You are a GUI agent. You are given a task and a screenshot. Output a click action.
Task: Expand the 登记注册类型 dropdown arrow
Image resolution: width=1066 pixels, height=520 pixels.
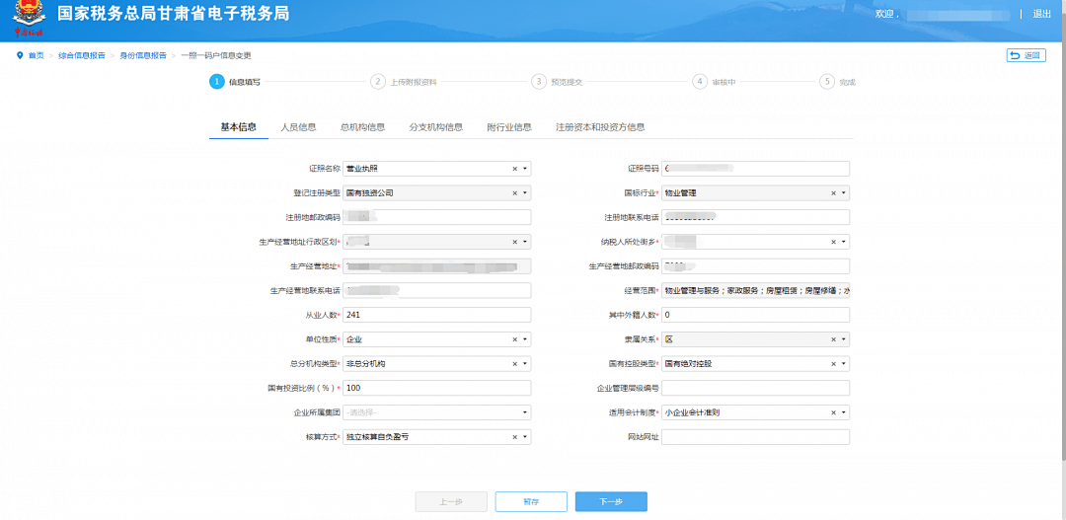pyautogui.click(x=524, y=193)
